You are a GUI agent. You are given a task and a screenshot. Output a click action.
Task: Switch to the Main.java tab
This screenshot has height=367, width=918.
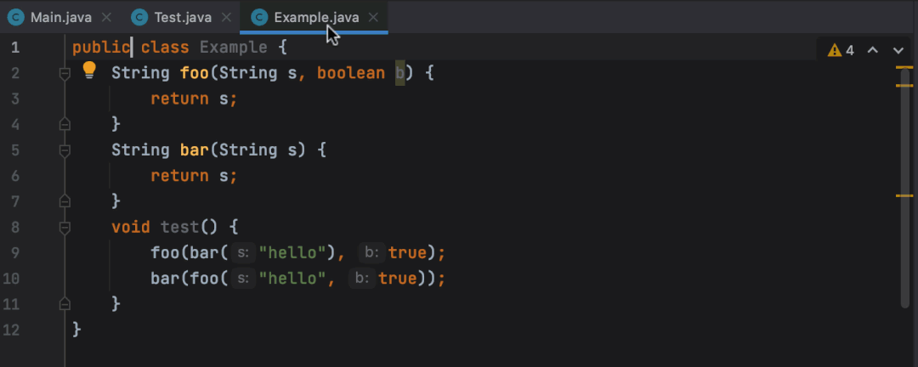[x=59, y=17]
